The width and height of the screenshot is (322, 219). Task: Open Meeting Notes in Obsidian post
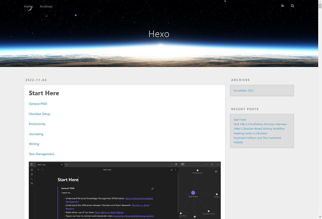[250, 133]
